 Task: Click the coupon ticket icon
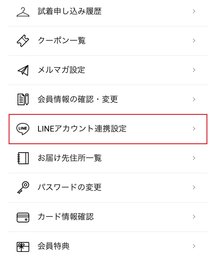(23, 41)
